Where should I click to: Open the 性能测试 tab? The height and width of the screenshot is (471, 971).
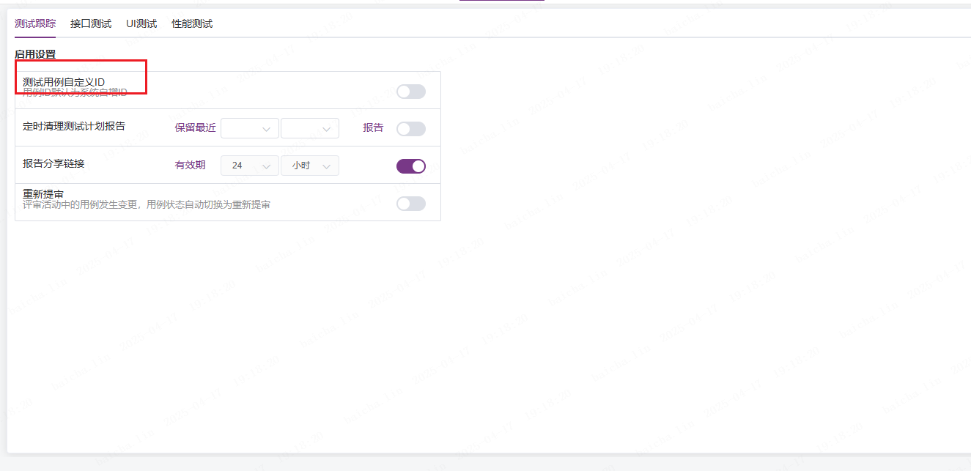pyautogui.click(x=192, y=23)
